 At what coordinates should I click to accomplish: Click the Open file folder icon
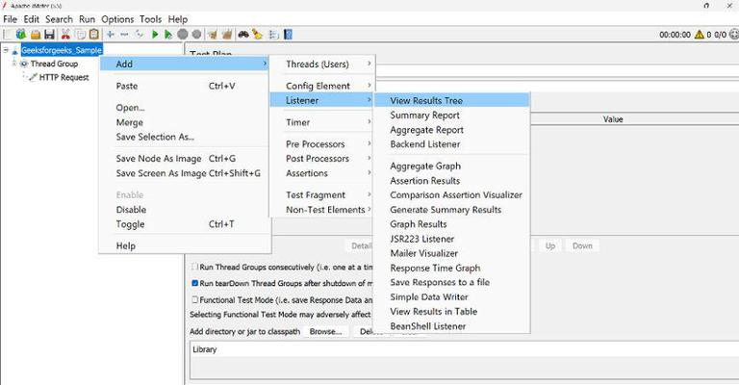(x=36, y=34)
